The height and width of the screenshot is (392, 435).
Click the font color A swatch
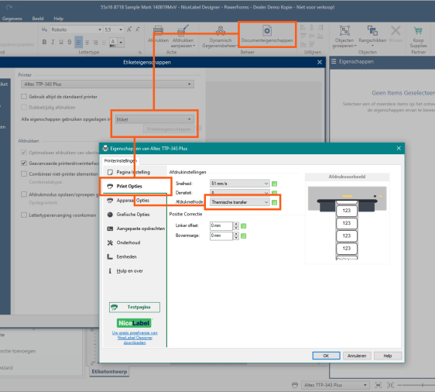pos(113,43)
